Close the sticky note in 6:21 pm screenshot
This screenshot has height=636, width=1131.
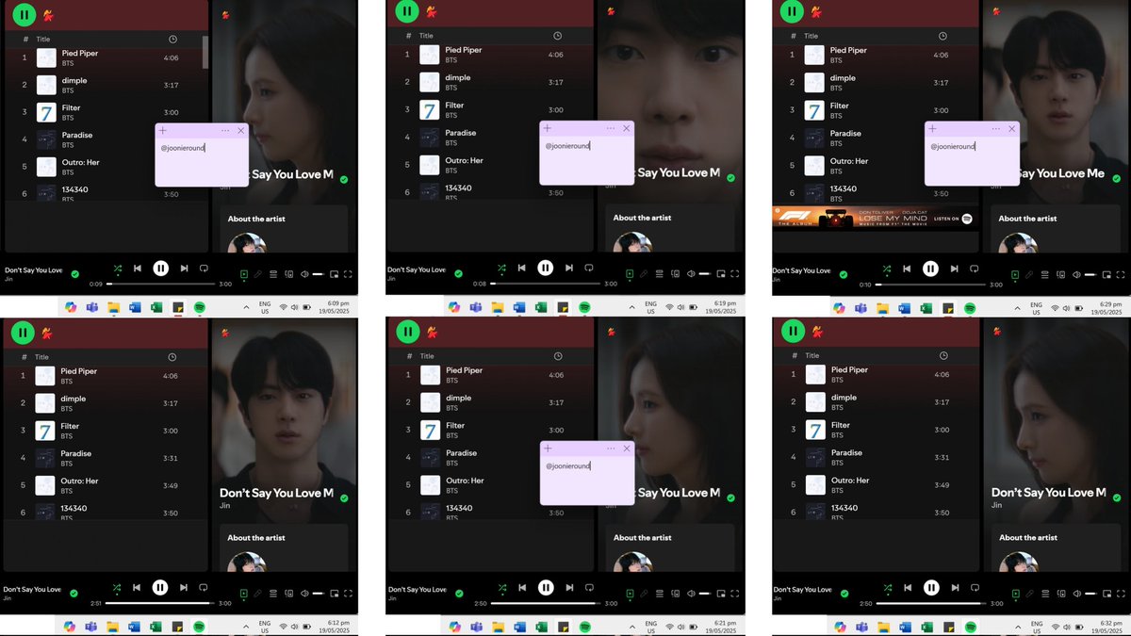(x=626, y=448)
